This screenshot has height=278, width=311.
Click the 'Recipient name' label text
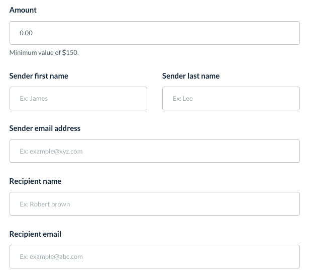pos(36,181)
